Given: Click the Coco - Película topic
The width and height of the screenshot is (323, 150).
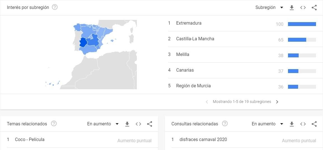Looking at the screenshot, I should [30, 140].
